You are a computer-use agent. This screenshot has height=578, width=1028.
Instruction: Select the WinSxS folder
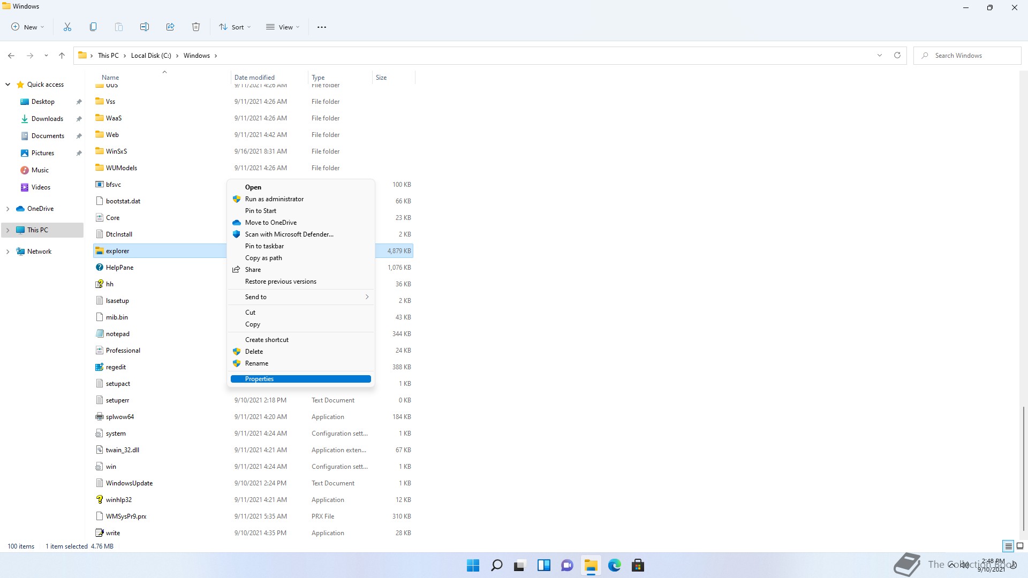[x=116, y=151]
